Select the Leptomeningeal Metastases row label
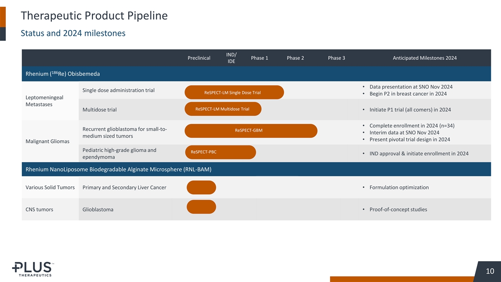 44,101
